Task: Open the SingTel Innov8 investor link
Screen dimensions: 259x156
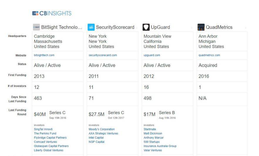Action: point(43,129)
